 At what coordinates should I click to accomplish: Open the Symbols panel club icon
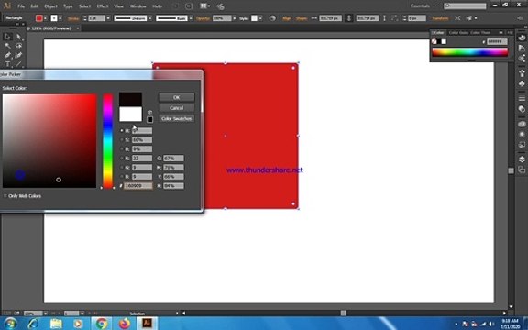(522, 83)
